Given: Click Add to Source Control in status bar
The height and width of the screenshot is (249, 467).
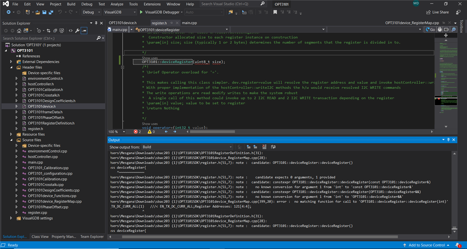Looking at the screenshot, I should coord(426,245).
